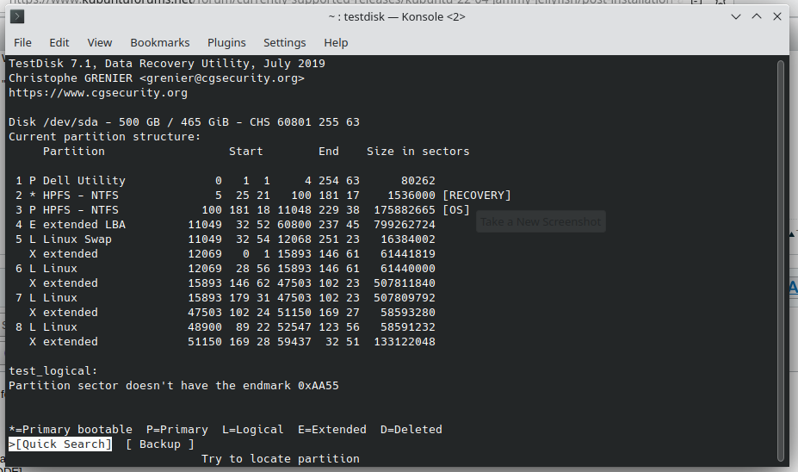Screen dimensions: 798x472
Task: Open the View menu
Action: [x=100, y=42]
